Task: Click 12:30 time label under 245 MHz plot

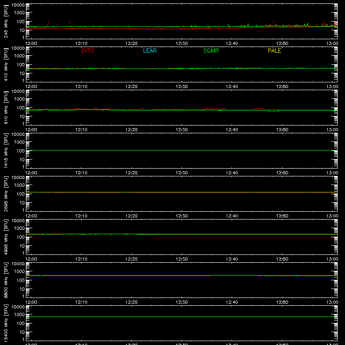Action: 182,44
